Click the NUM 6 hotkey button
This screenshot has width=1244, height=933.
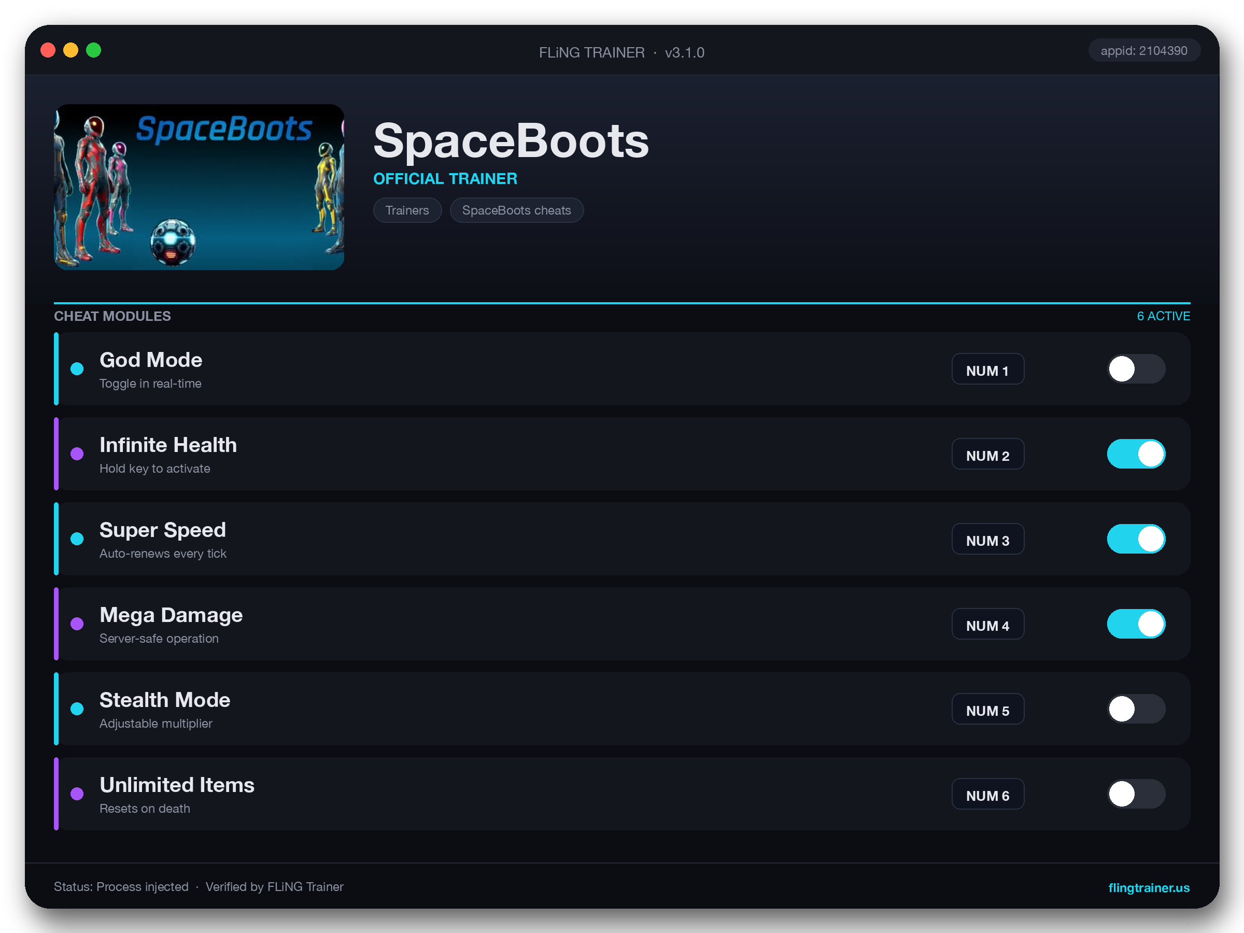point(987,794)
